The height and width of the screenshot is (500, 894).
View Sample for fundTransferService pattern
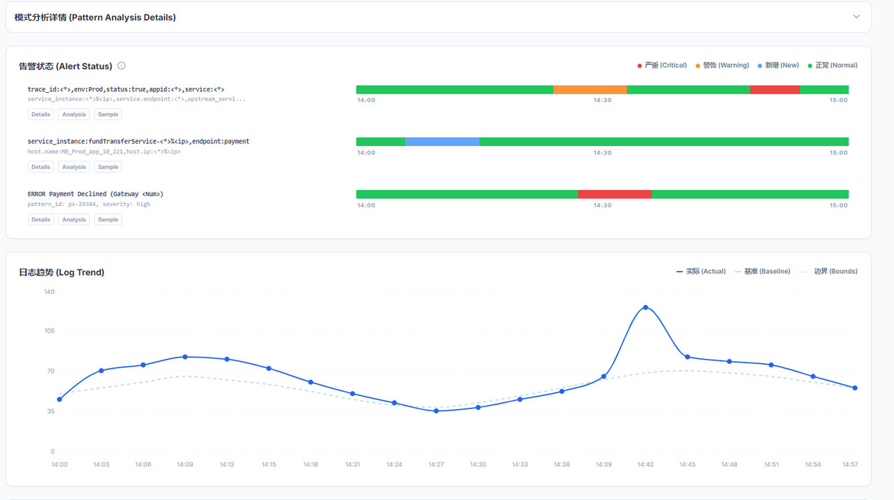point(108,167)
